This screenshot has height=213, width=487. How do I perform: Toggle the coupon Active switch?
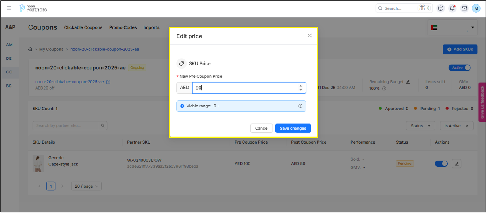pos(459,68)
